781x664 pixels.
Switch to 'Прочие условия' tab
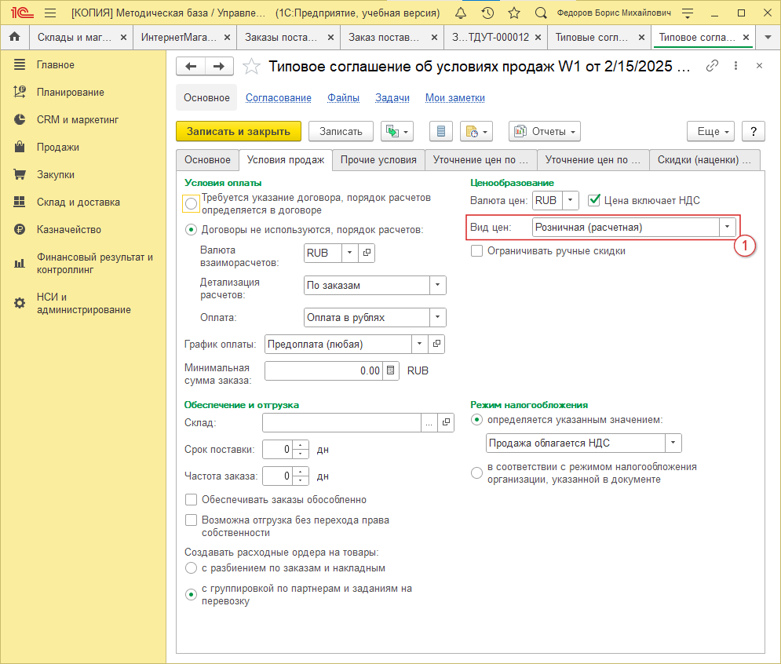(378, 160)
